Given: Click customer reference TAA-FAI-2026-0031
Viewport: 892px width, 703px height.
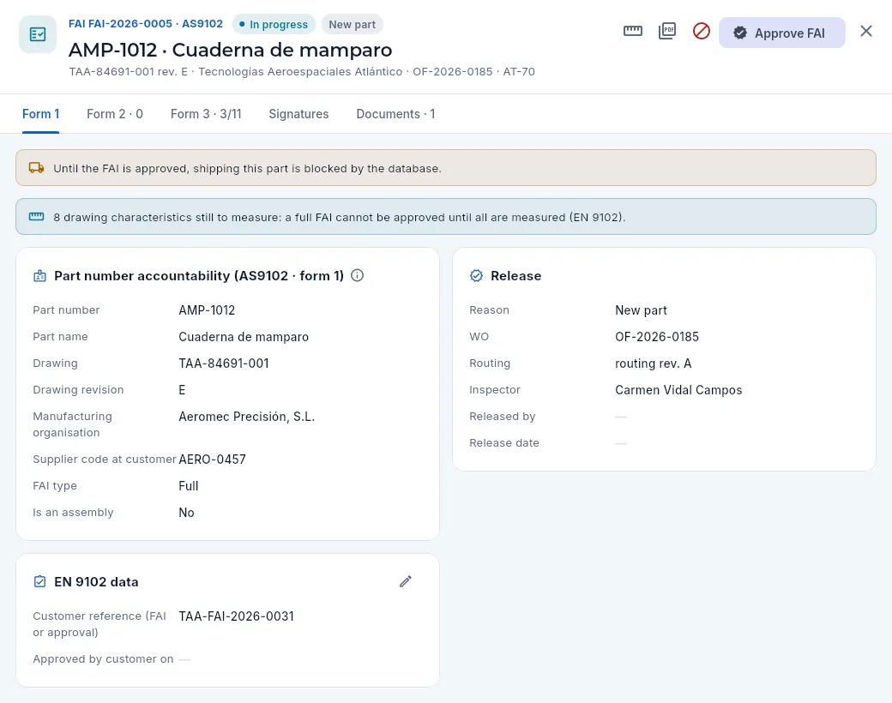Looking at the screenshot, I should [x=236, y=616].
